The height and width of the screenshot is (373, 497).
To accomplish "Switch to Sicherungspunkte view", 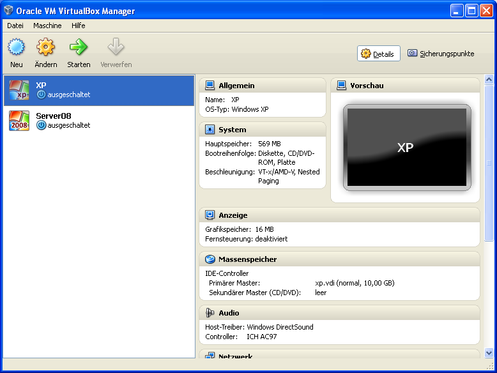I will (x=441, y=54).
